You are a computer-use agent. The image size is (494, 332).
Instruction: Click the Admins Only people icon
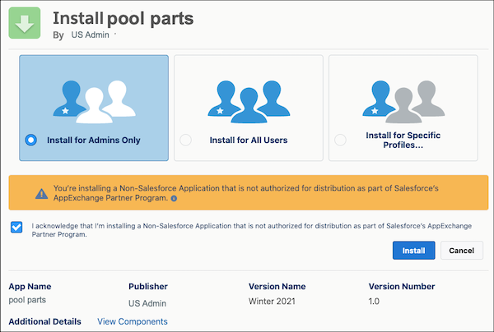[x=95, y=102]
